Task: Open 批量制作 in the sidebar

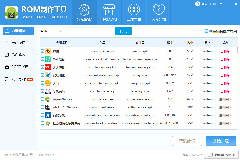Action: [x=18, y=79]
